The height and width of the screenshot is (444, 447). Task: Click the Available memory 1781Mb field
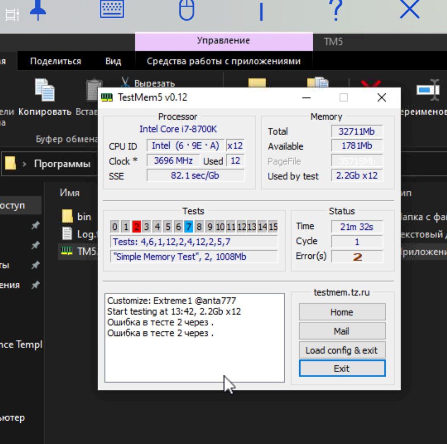357,146
